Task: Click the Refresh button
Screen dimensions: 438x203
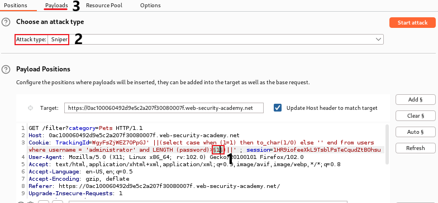Action: tap(416, 148)
